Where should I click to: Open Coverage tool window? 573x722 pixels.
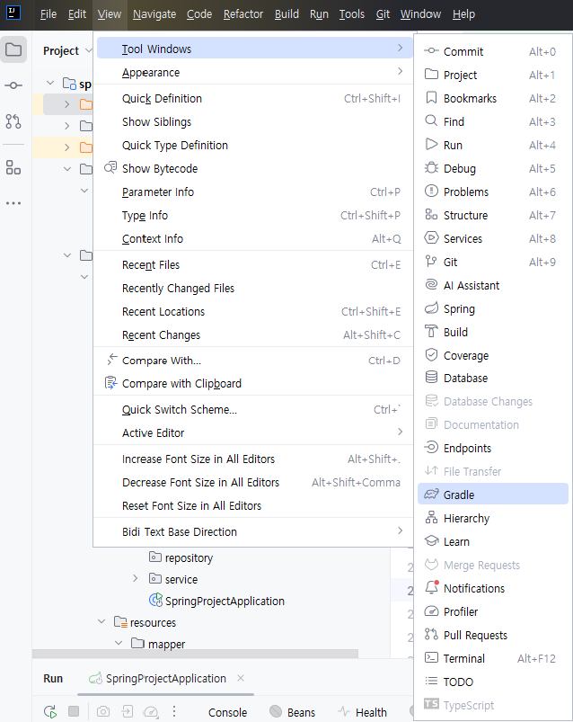click(493, 355)
